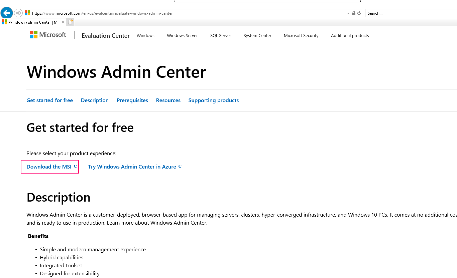Click the Windows Admin Center page heading

point(116,72)
